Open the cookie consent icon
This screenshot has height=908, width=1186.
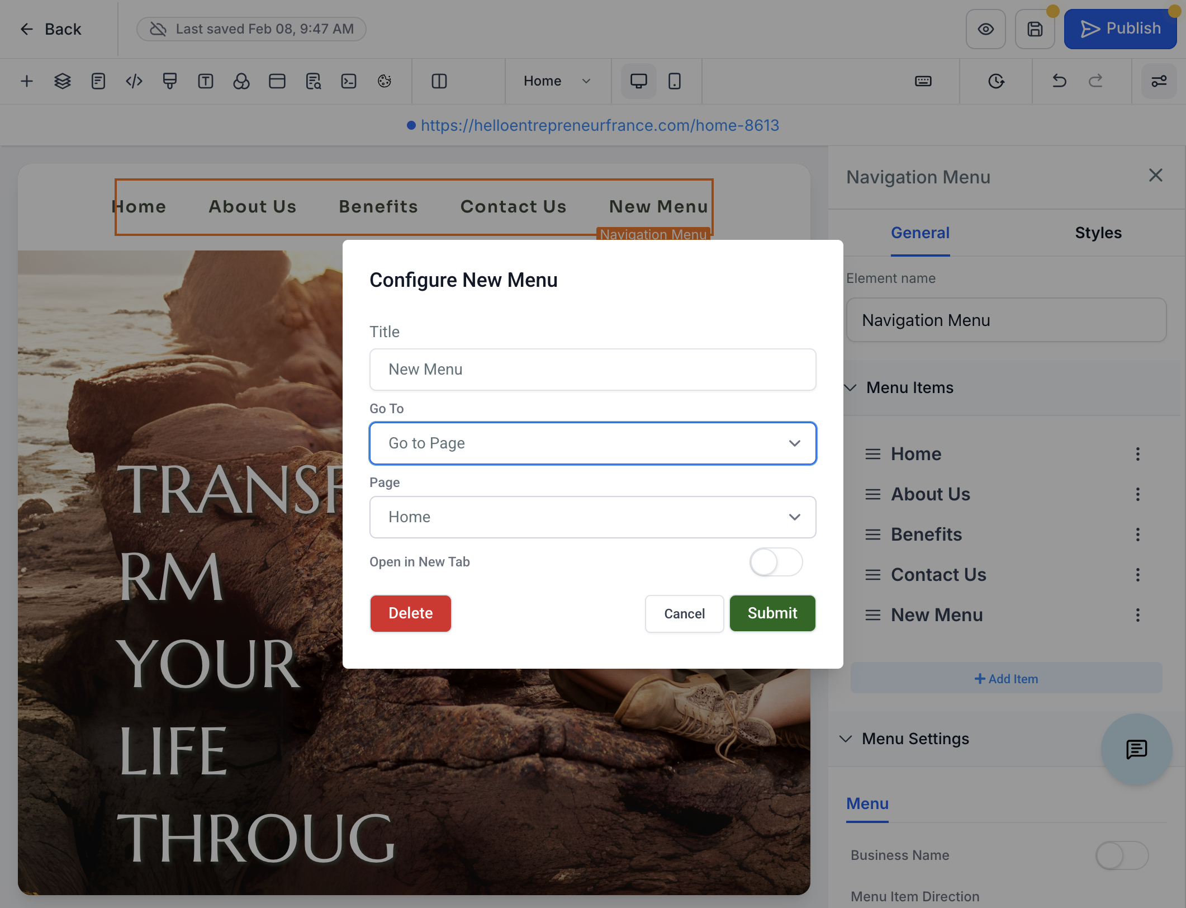tap(385, 81)
